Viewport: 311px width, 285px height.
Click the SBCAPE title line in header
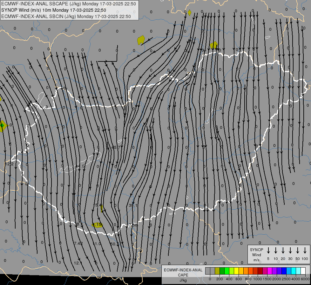68,4
